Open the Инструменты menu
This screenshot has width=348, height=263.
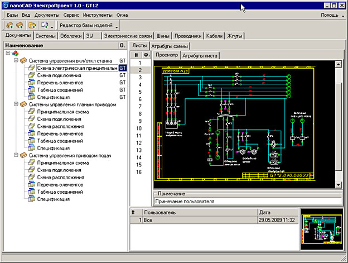pos(98,15)
